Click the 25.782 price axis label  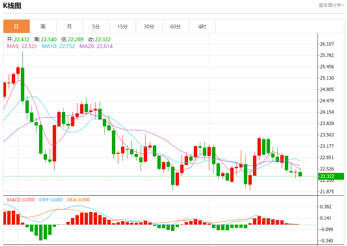327,55
